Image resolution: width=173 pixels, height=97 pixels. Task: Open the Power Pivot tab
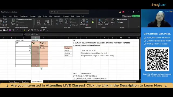[x=80, y=16]
